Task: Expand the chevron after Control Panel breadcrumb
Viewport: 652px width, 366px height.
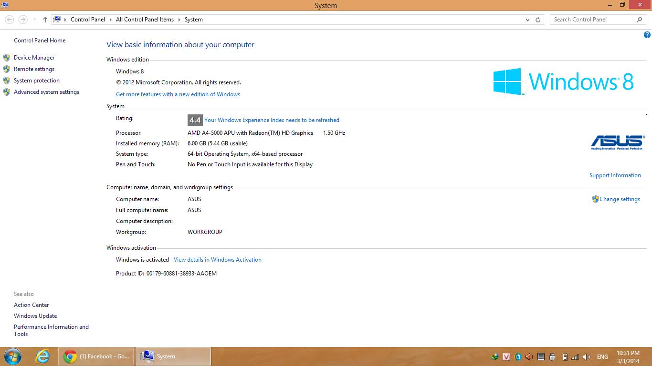Action: point(110,20)
